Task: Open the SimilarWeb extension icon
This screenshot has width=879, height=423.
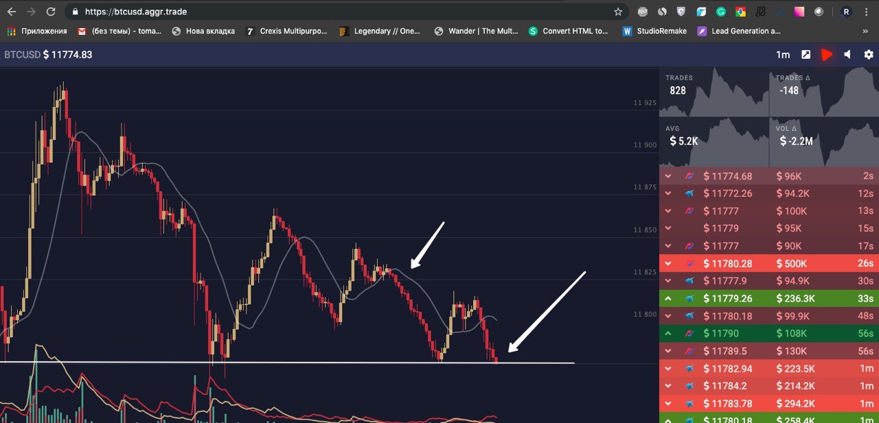Action: pyautogui.click(x=662, y=12)
